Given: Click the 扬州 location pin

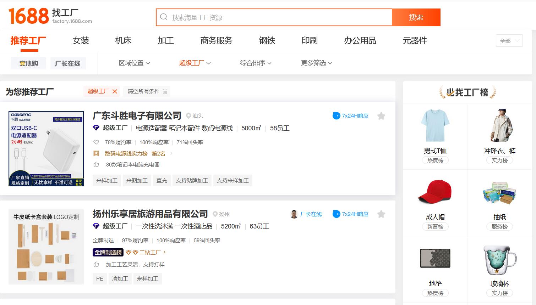Looking at the screenshot, I should pyautogui.click(x=215, y=214).
